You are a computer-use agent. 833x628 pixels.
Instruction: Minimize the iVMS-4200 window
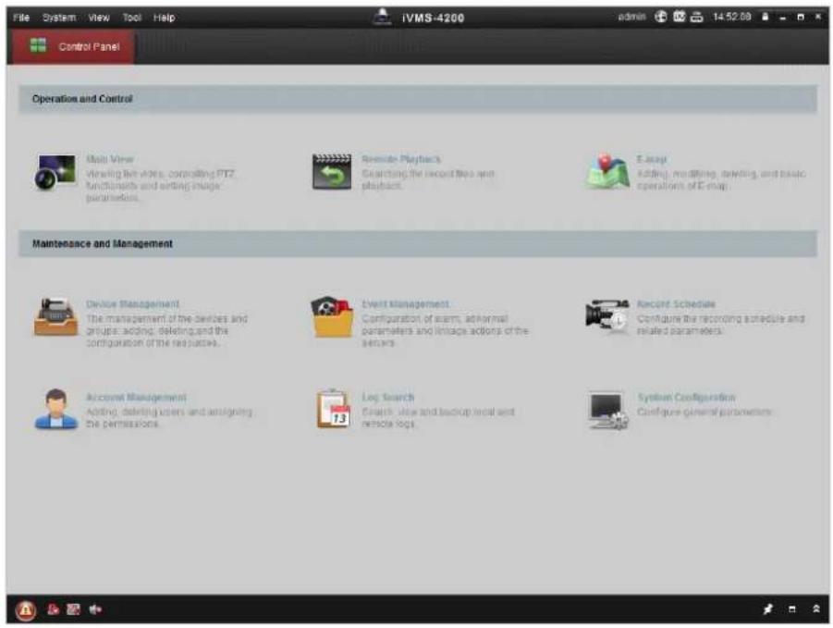click(x=782, y=18)
